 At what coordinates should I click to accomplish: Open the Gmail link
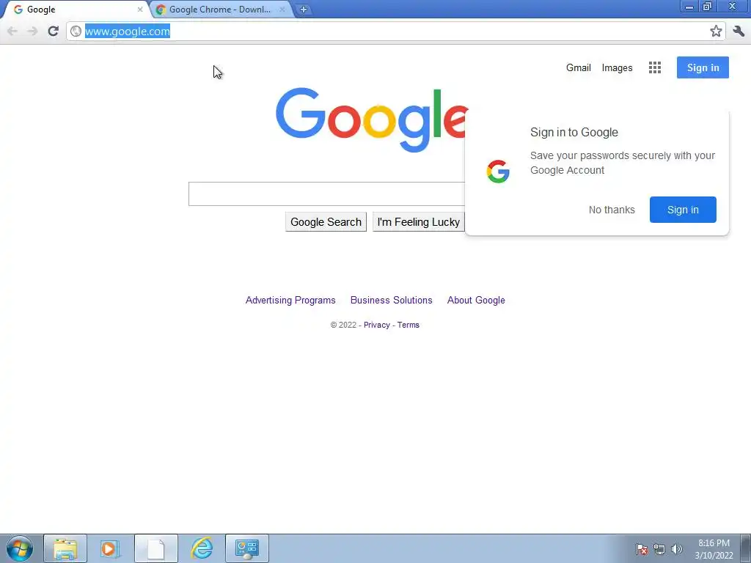[x=578, y=67]
